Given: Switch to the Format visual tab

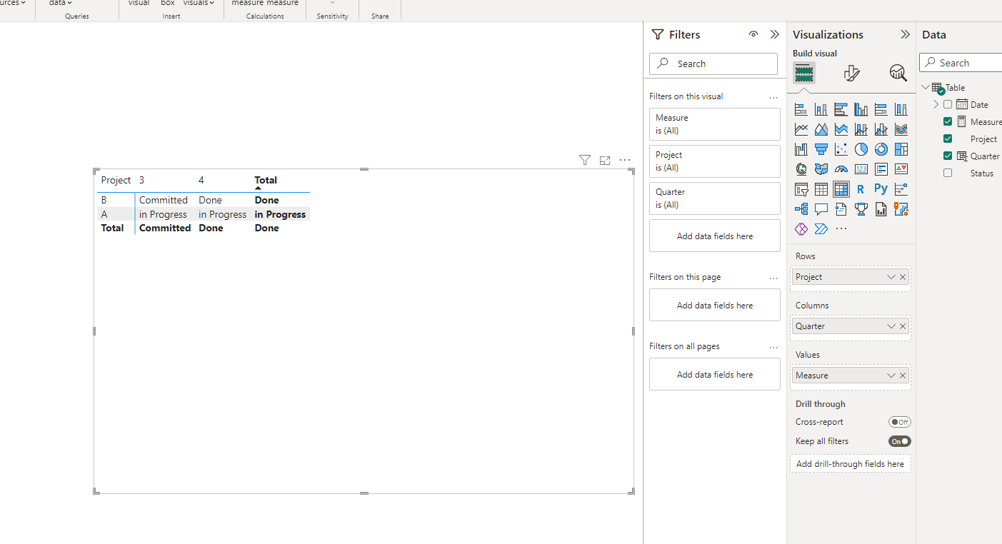Looking at the screenshot, I should pos(851,73).
